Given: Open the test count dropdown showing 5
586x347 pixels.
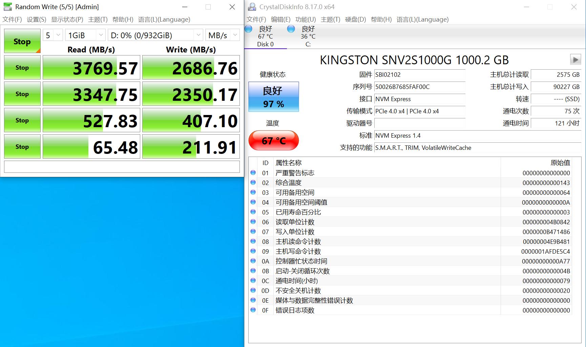Looking at the screenshot, I should click(x=53, y=35).
